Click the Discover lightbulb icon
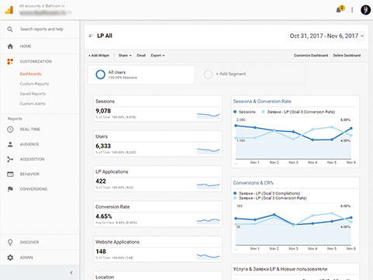The image size is (373, 280). [x=10, y=242]
